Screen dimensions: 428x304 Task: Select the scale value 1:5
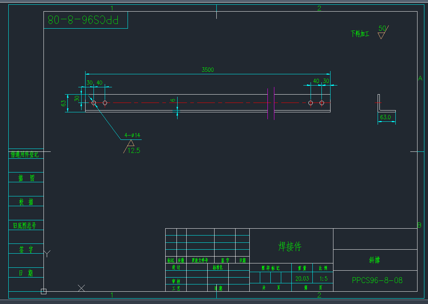324,279
